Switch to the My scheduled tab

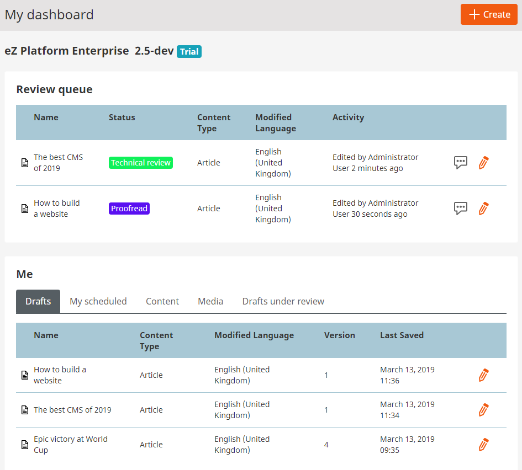98,301
